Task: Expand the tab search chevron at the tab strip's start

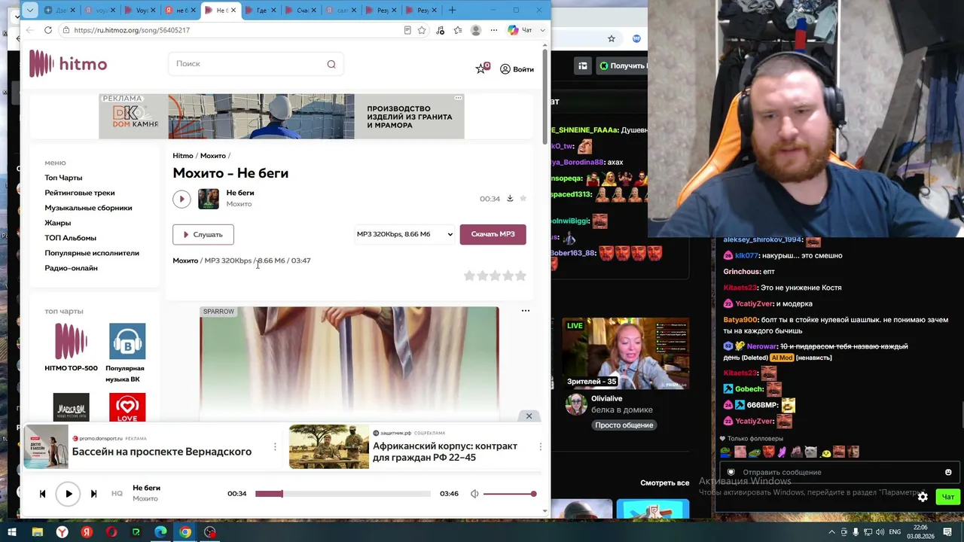Action: click(29, 10)
